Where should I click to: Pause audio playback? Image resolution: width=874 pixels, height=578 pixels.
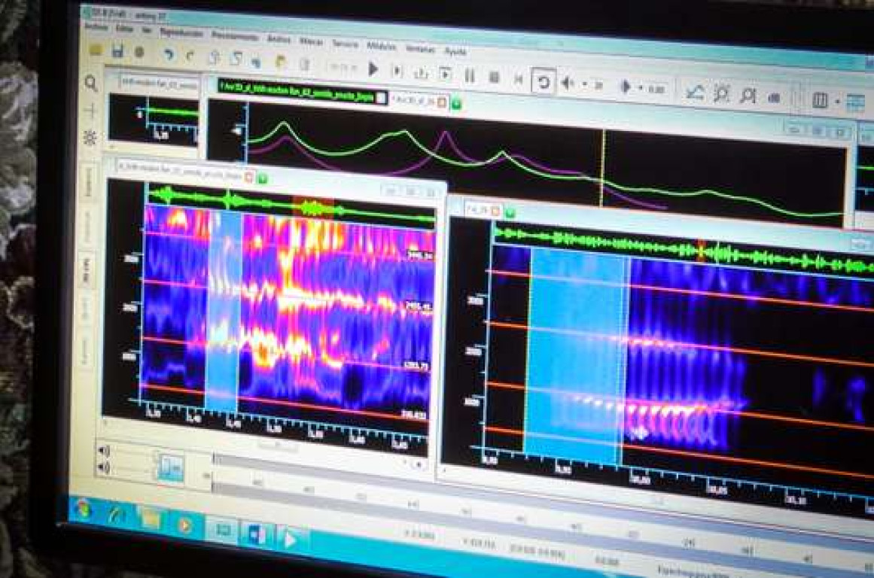(x=470, y=75)
